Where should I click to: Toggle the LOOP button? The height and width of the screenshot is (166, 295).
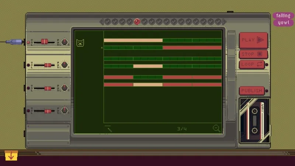252,64
